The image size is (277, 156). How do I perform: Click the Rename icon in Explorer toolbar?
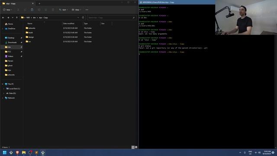click(x=39, y=10)
